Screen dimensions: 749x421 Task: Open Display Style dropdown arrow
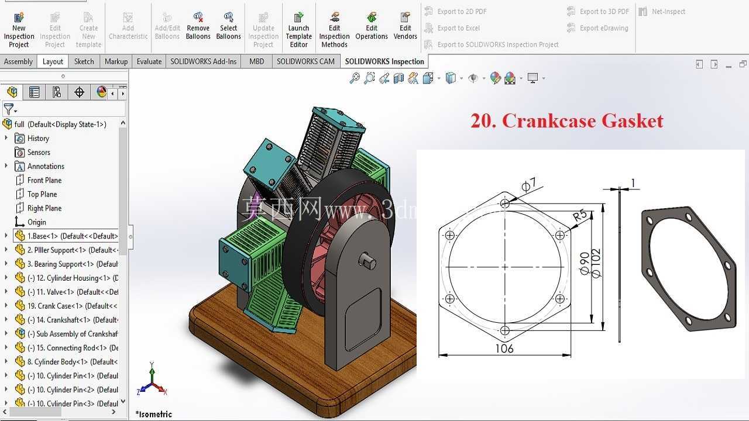coord(462,78)
